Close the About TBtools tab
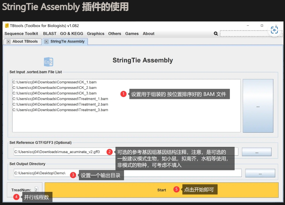The image size is (285, 205). [x=8, y=41]
